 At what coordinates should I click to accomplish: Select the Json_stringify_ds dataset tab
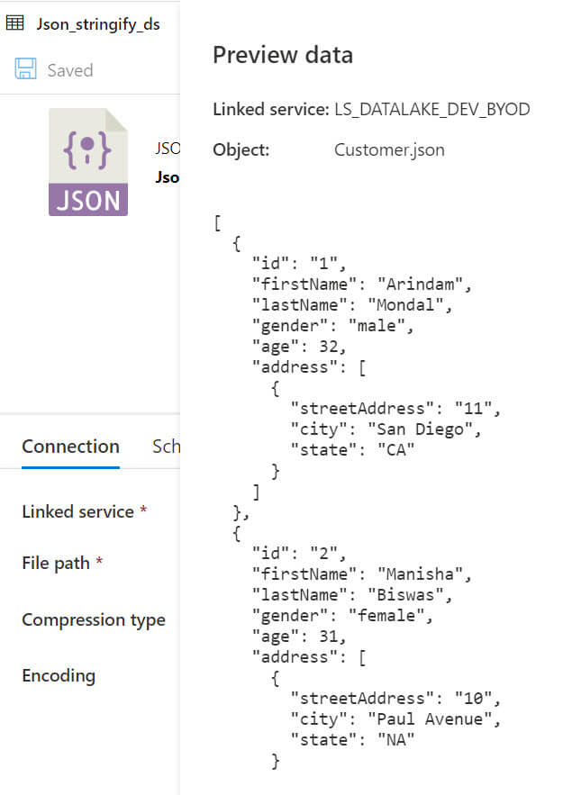click(x=97, y=24)
